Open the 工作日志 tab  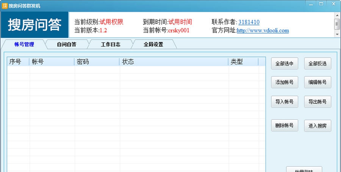[111, 44]
